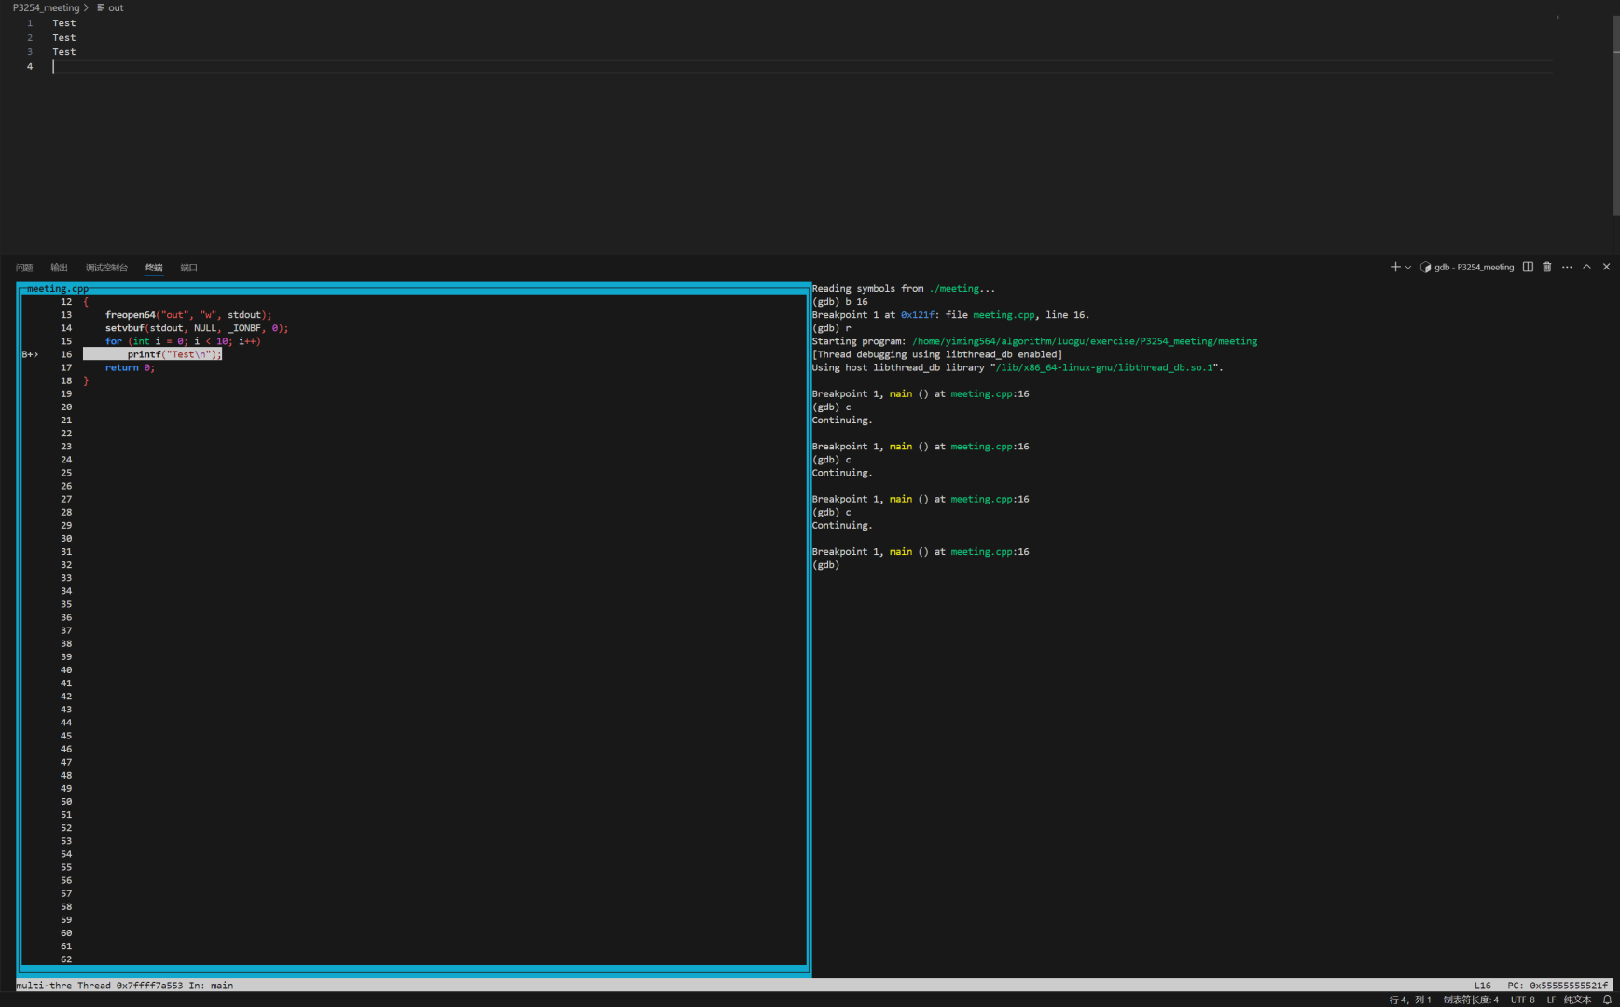
Task: Select the gdb - P3254_meeting terminal label
Action: (x=1474, y=268)
